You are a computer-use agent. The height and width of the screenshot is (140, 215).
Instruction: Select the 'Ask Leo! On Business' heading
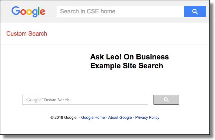pyautogui.click(x=129, y=57)
